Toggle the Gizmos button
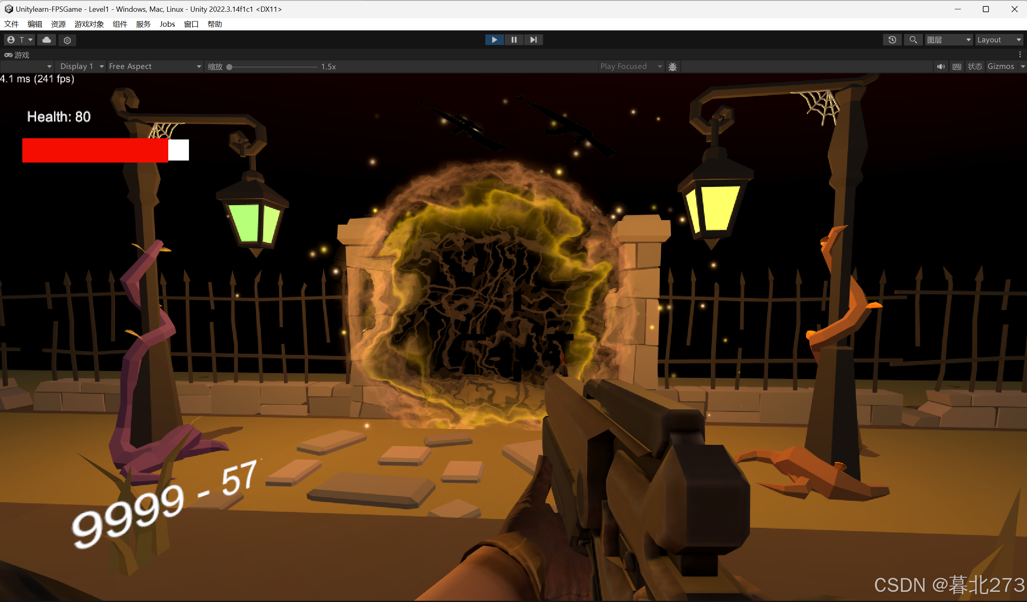This screenshot has height=602, width=1027. click(1001, 66)
